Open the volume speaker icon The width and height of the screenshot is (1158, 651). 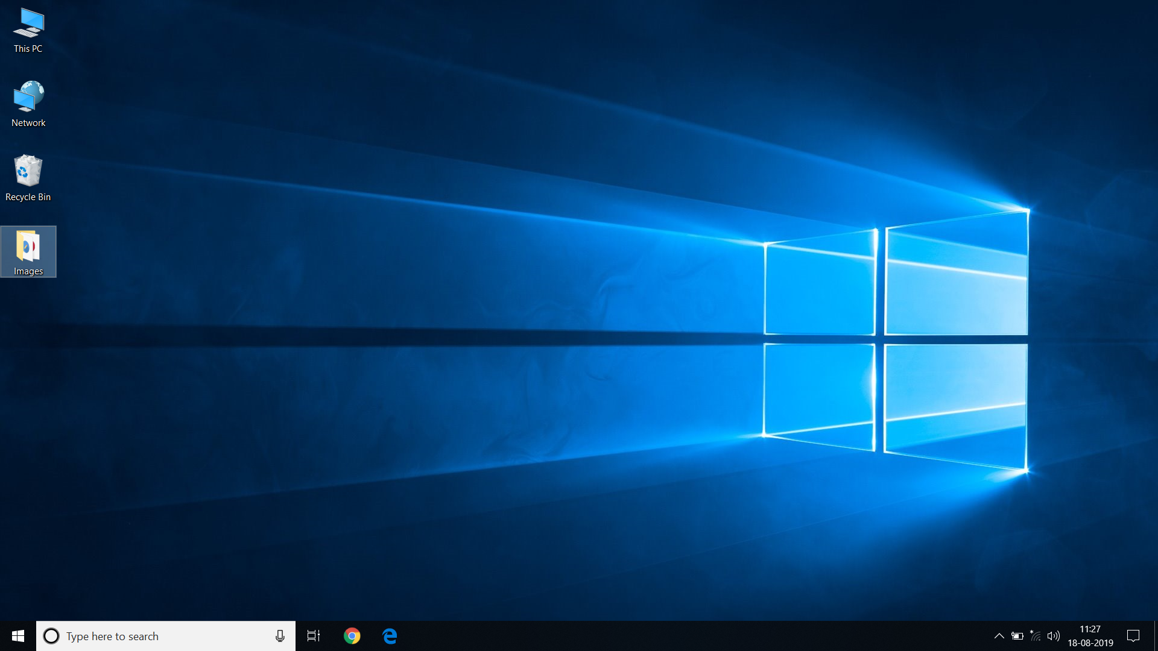coord(1054,636)
